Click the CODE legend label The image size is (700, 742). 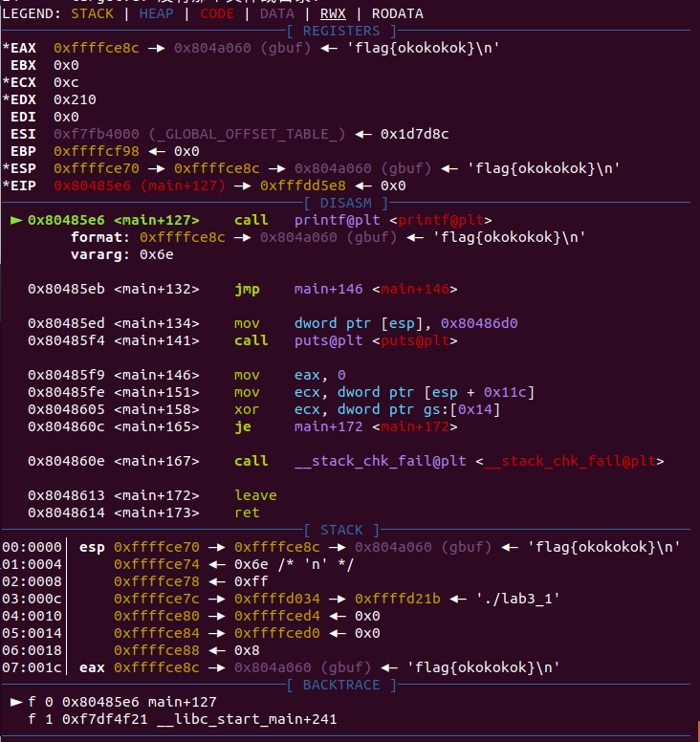click(217, 13)
